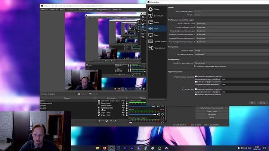Confirm settings with OK button

[252, 103]
